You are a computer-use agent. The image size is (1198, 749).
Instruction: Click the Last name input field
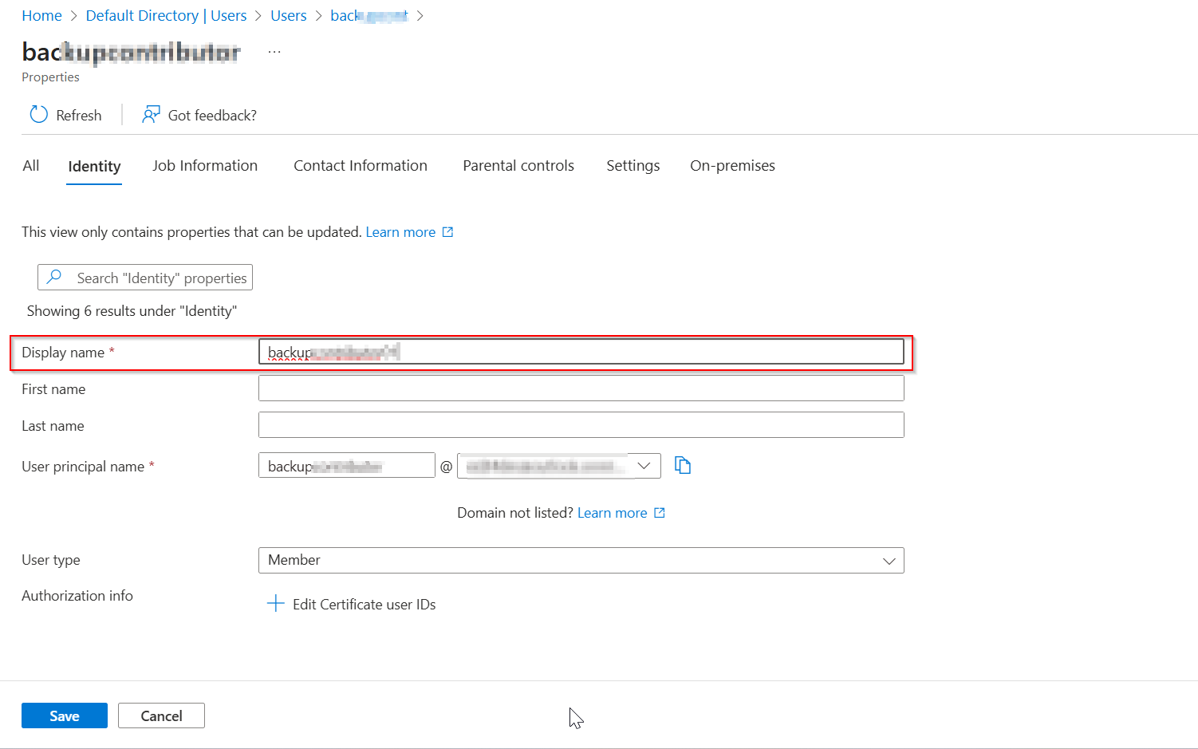tap(581, 425)
